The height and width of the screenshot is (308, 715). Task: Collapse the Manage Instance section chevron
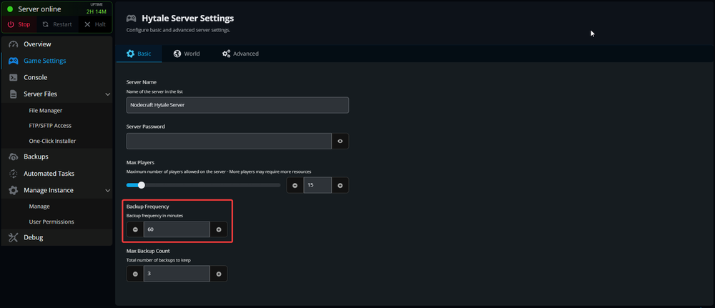(108, 191)
